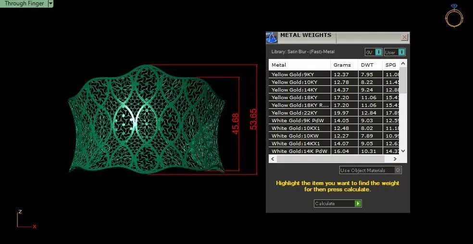473x244 pixels.
Task: Click the Through Finger viewport label
Action: coord(24,4)
